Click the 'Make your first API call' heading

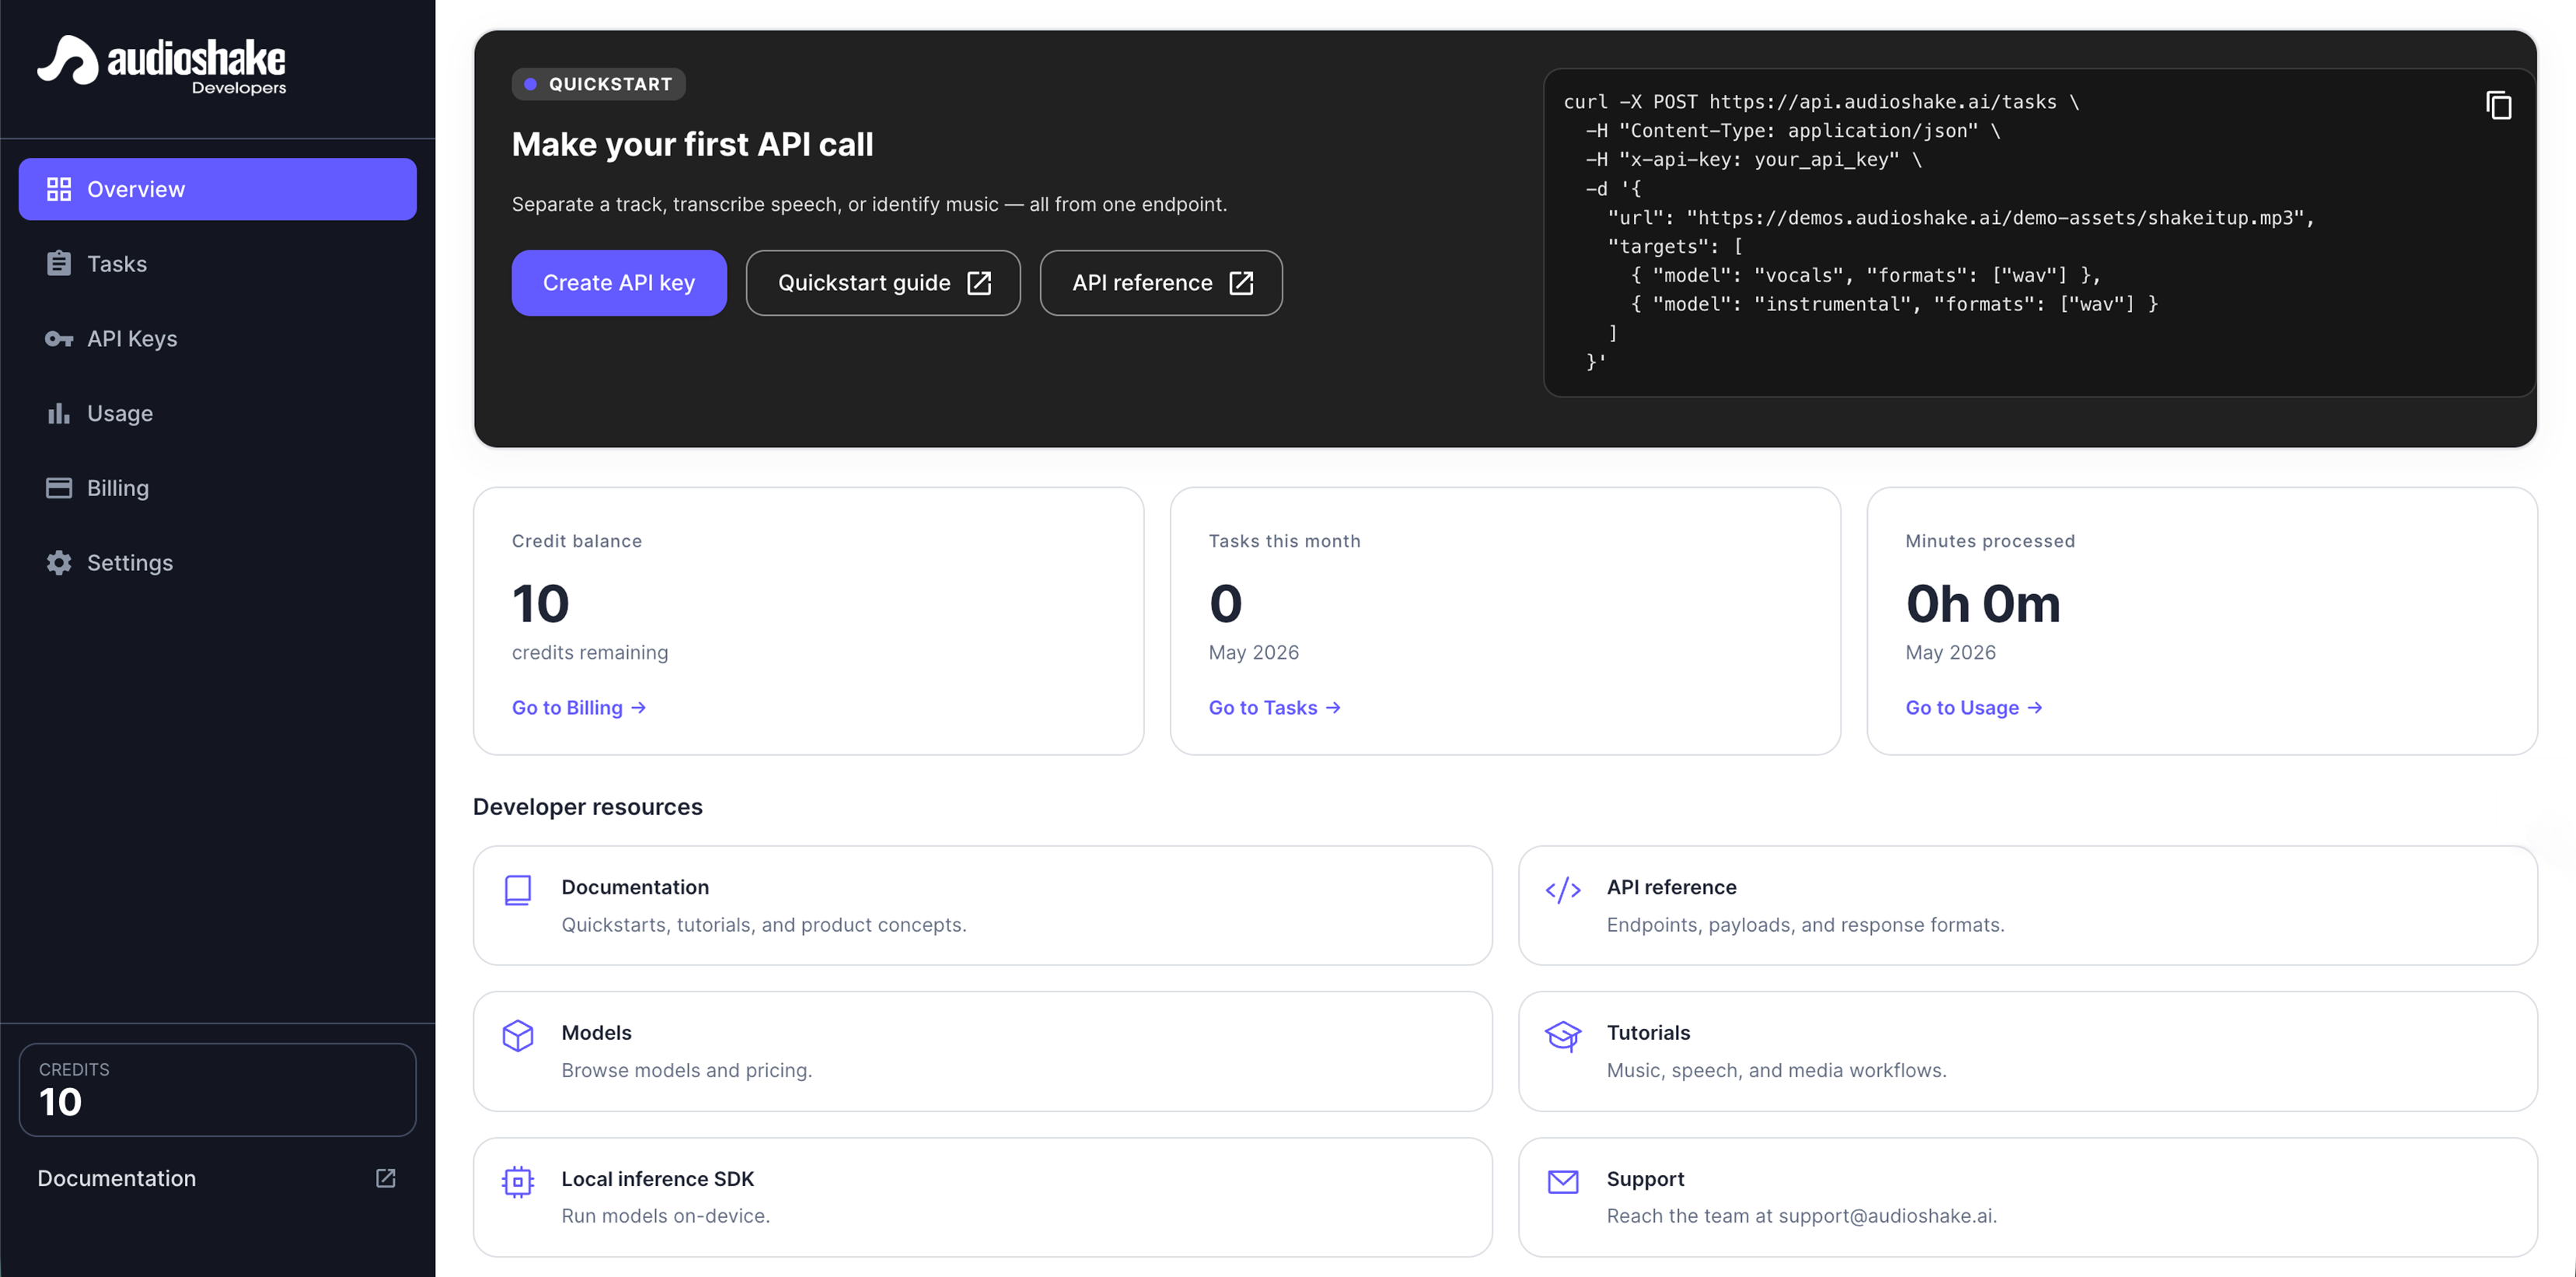tap(693, 144)
